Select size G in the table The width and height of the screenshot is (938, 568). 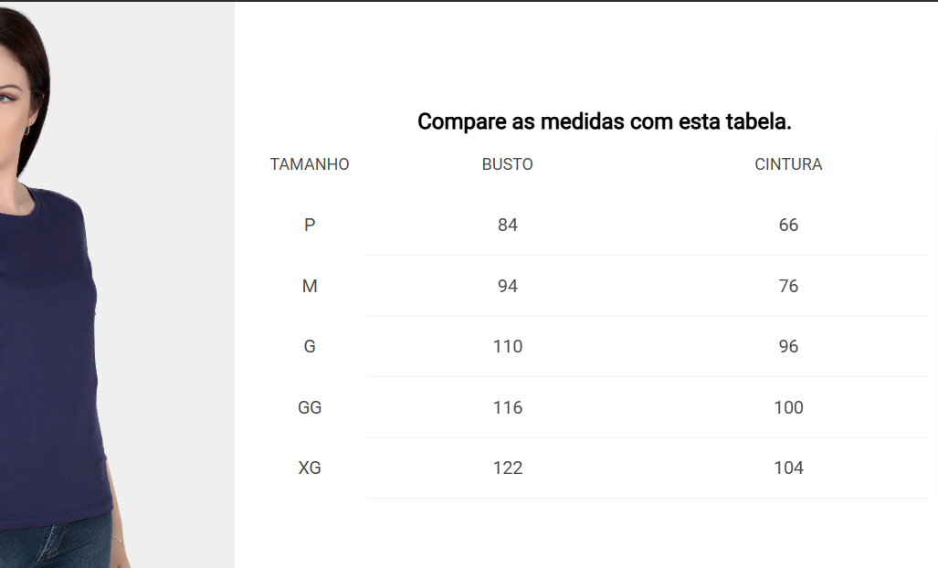click(x=310, y=347)
